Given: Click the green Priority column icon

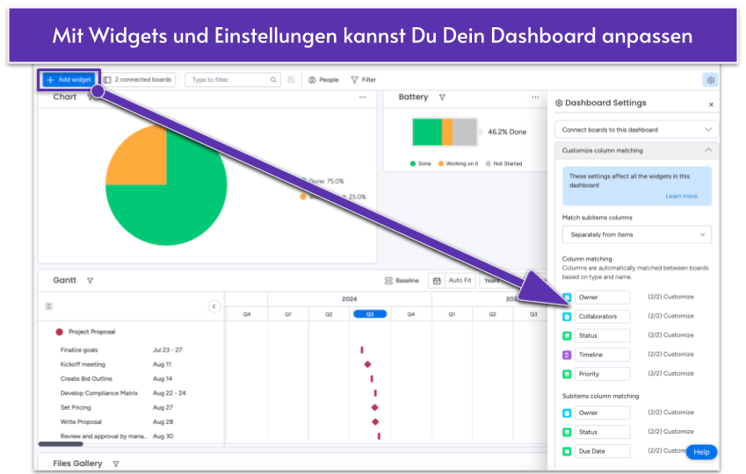Looking at the screenshot, I should coord(567,374).
